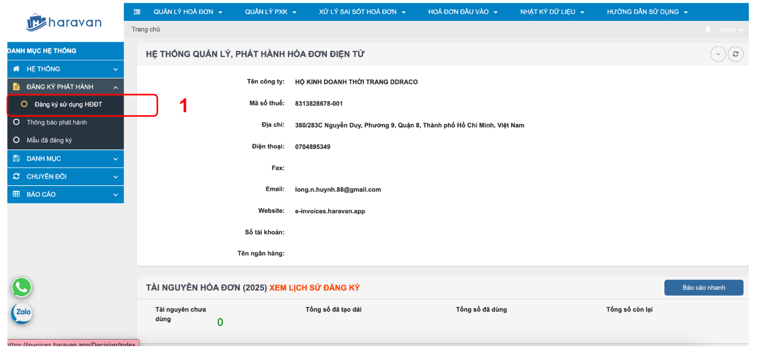This screenshot has width=757, height=350.
Task: Open the NHẬT KÝ DỮ LIỆU menu
Action: tap(552, 12)
